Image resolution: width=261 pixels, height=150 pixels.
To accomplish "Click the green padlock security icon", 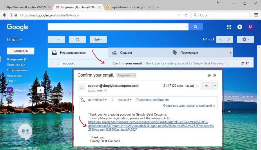I will 16,15.
